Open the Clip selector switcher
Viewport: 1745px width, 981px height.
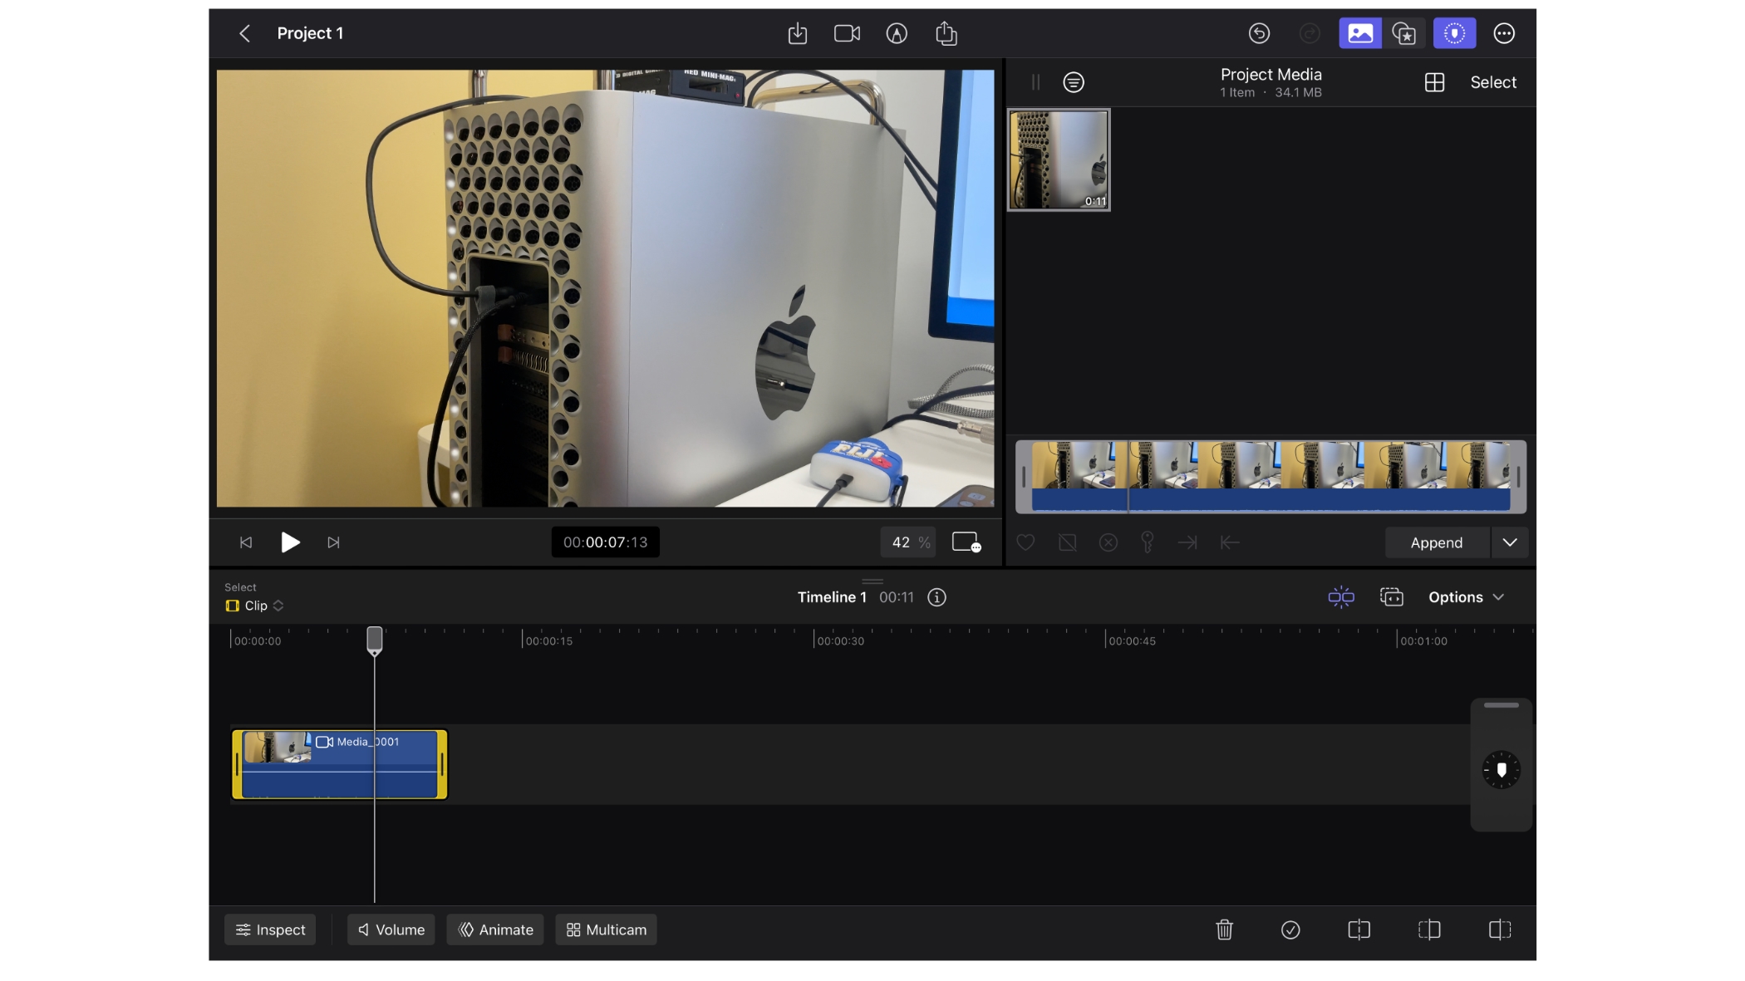(x=254, y=605)
